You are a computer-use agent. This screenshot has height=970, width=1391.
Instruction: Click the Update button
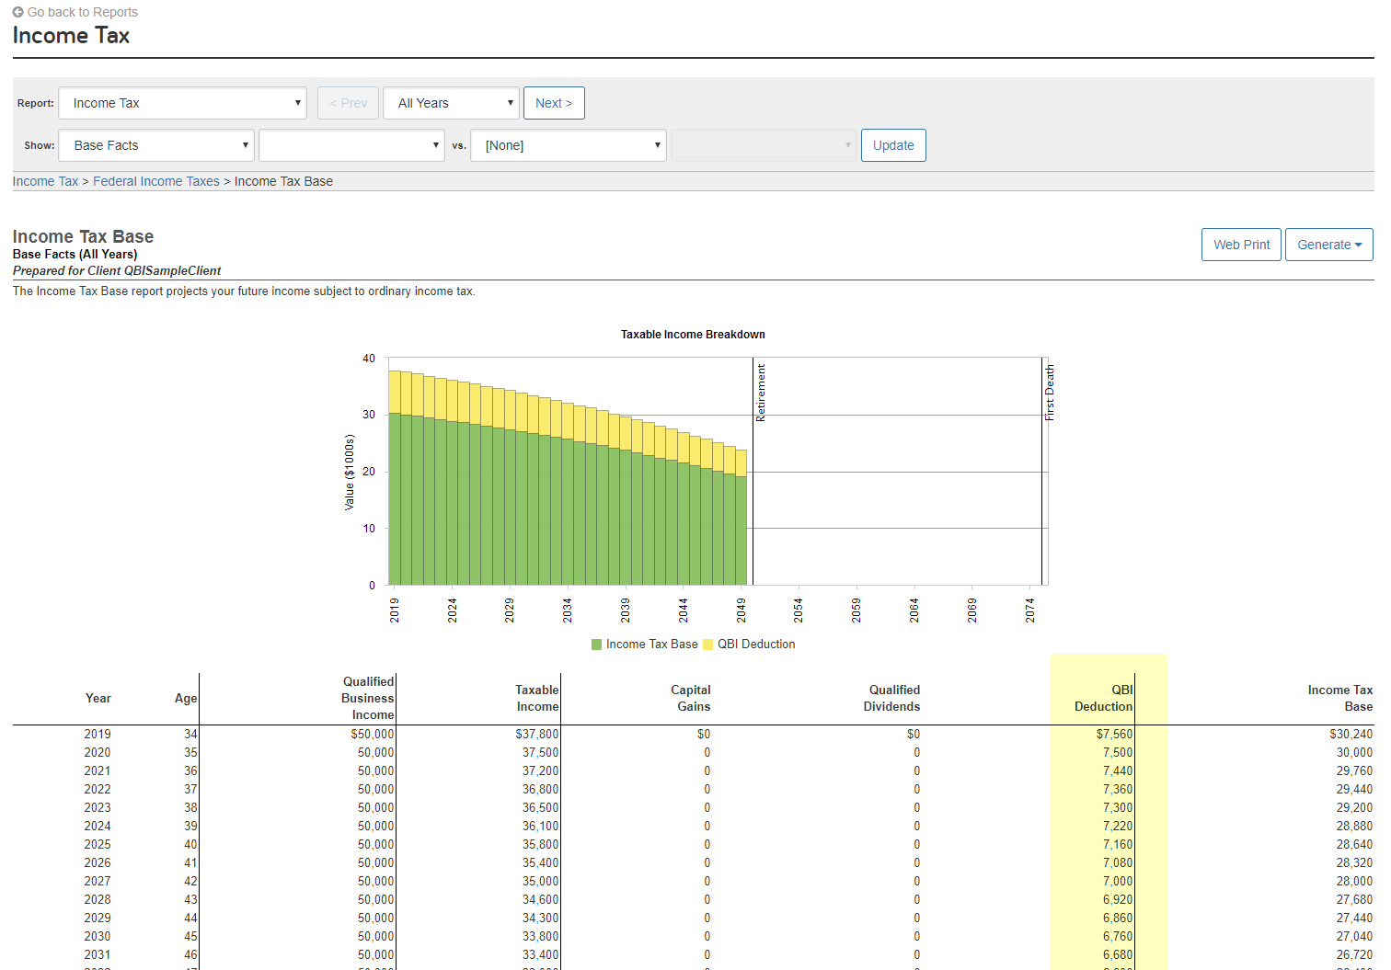pyautogui.click(x=893, y=145)
